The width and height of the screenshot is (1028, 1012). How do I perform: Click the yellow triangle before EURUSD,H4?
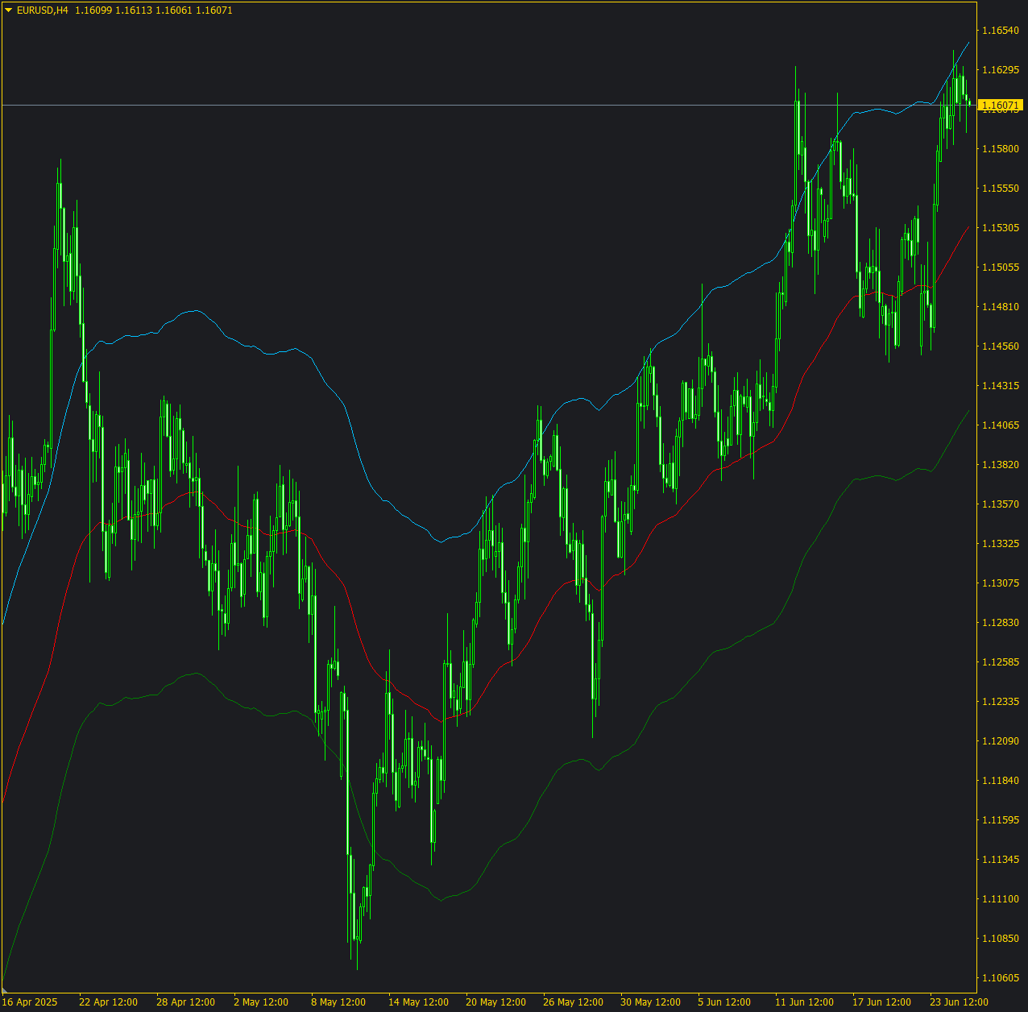(x=9, y=10)
